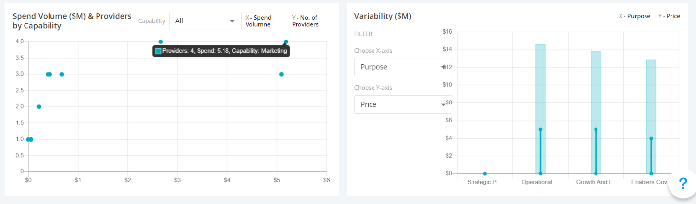Viewport: 696px width, 204px height.
Task: Click the Marketing data point with four providers
Action: coord(286,42)
